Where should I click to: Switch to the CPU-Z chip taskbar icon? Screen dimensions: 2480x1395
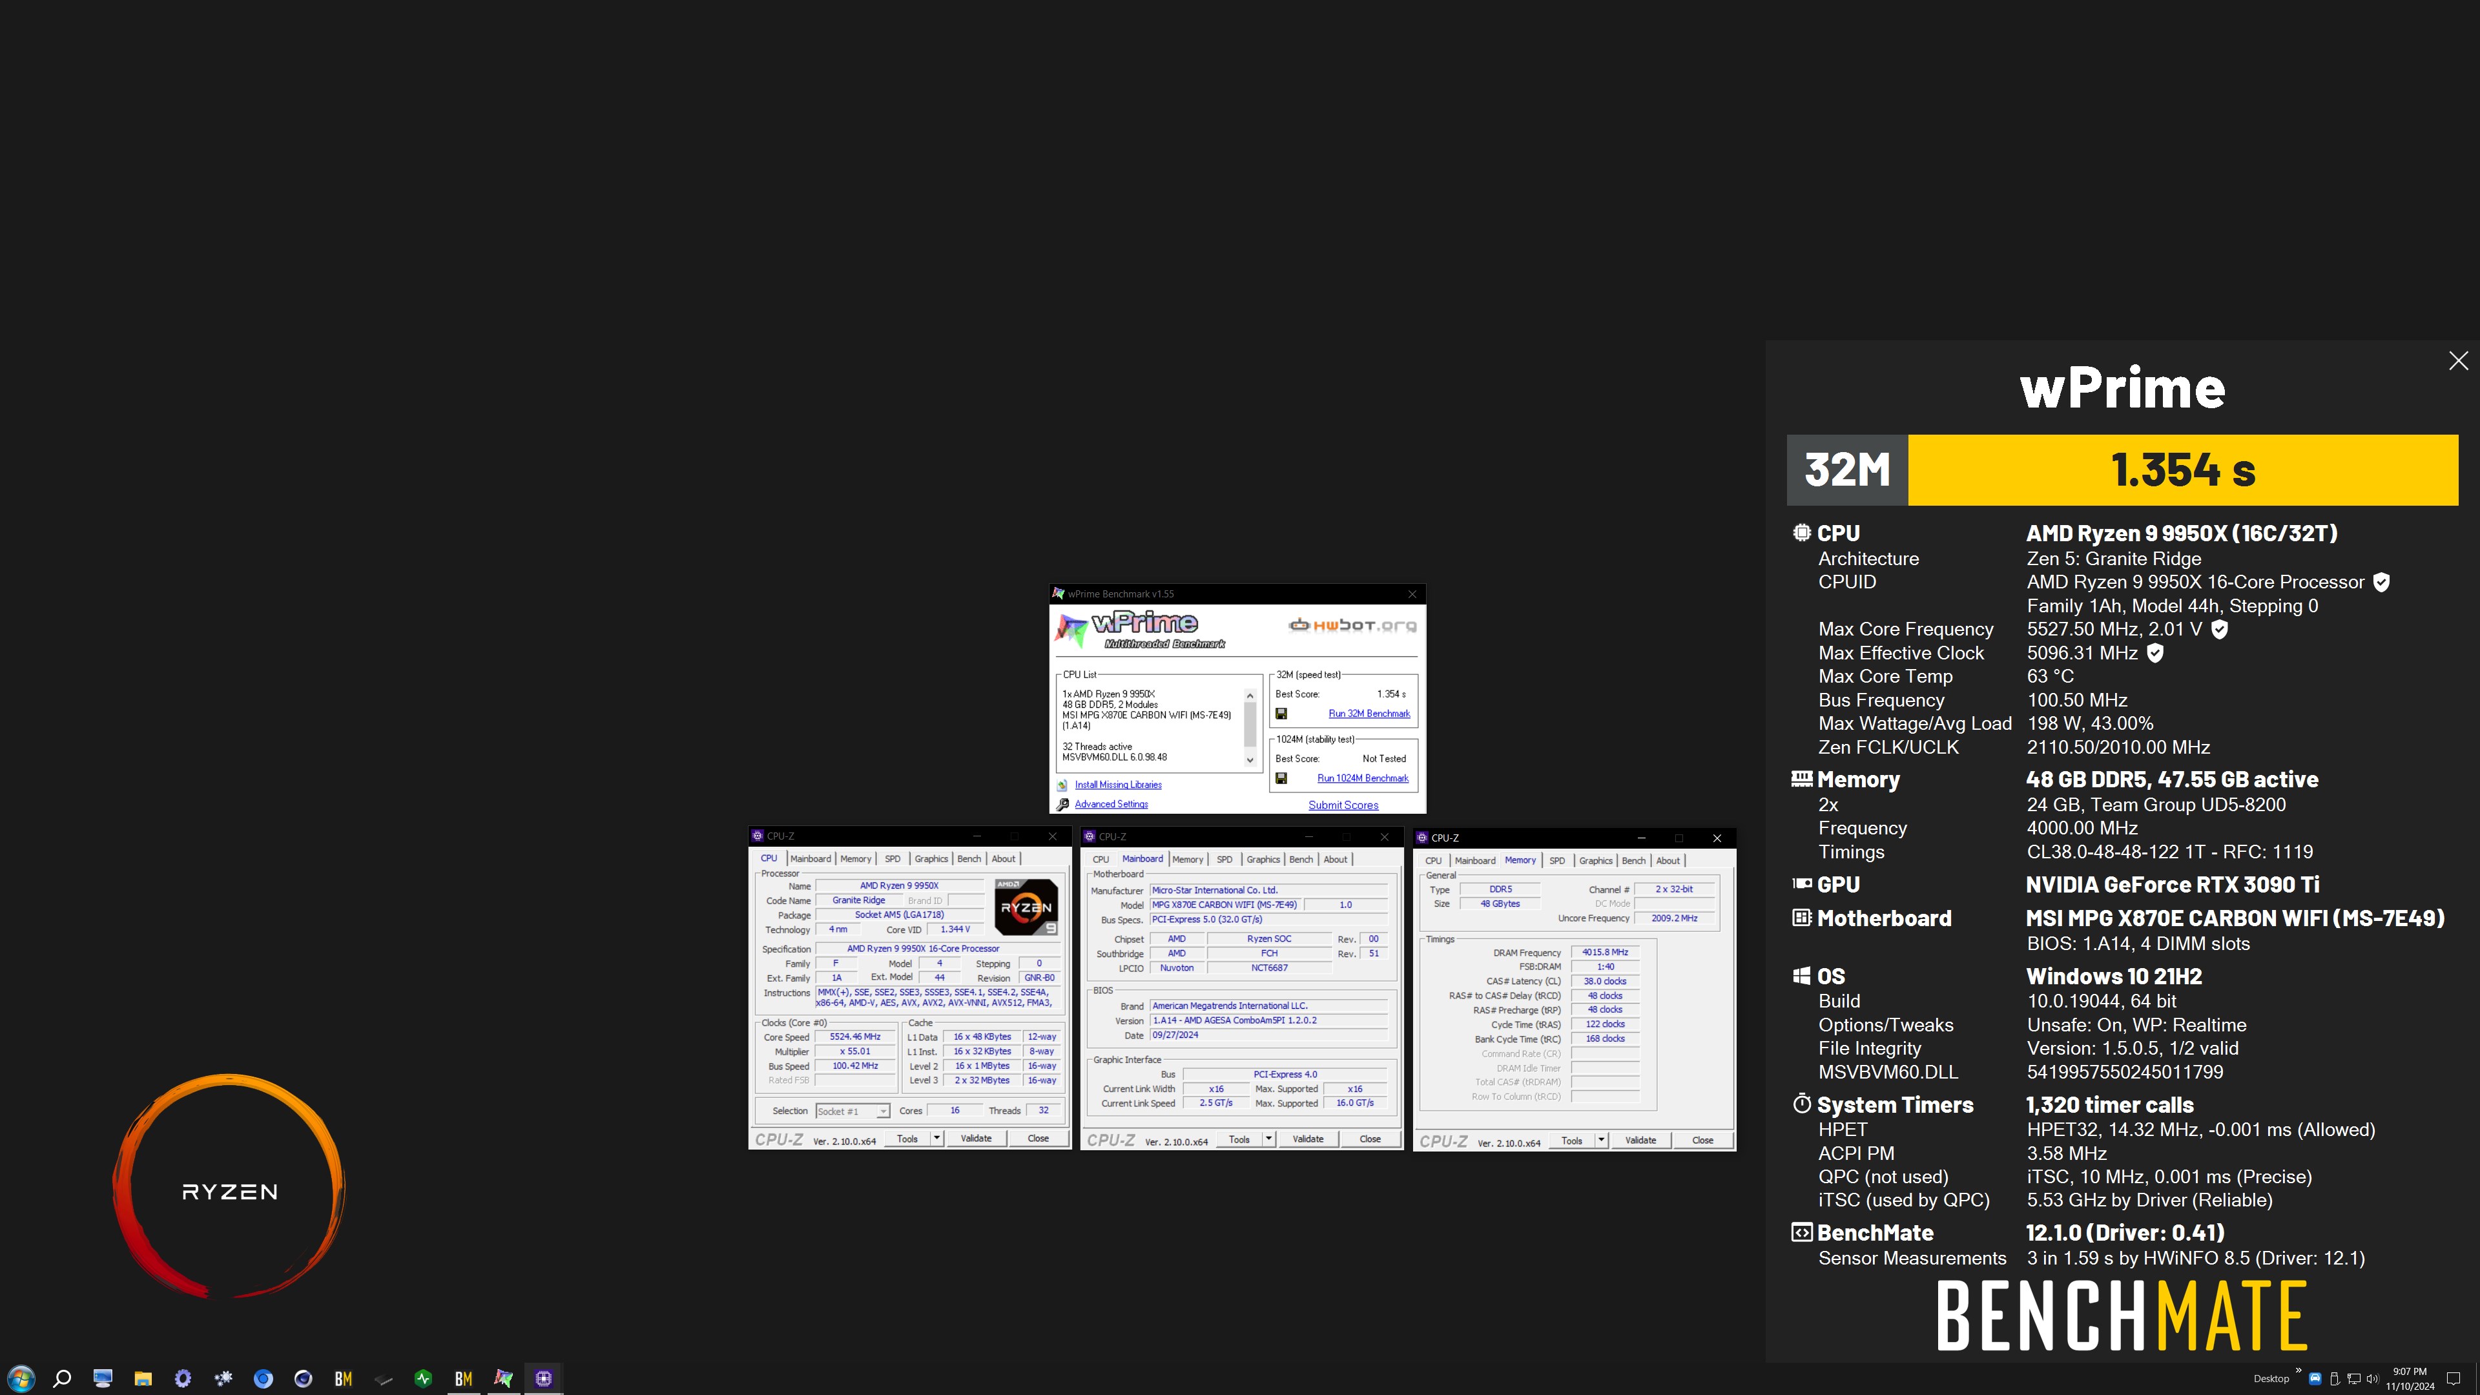pyautogui.click(x=544, y=1378)
